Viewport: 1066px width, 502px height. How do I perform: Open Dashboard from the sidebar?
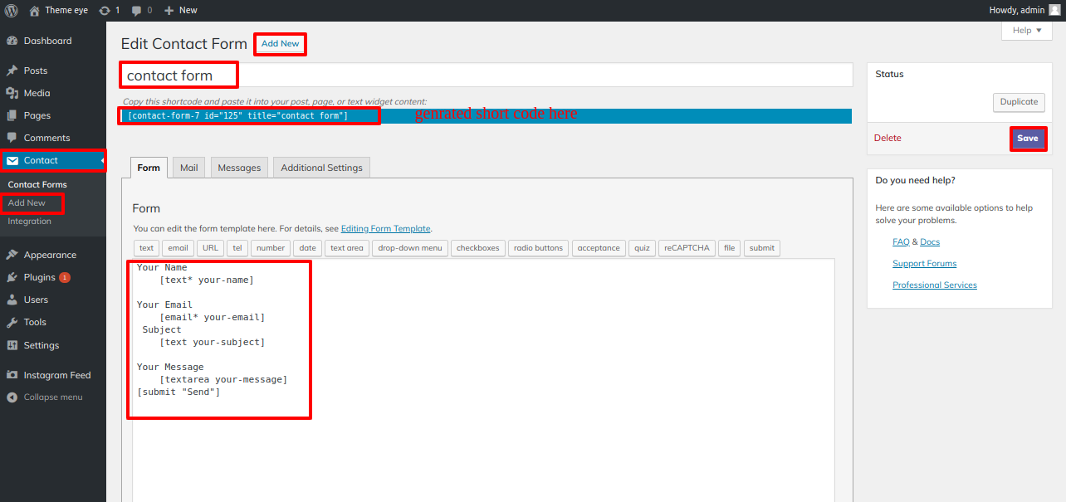(47, 41)
